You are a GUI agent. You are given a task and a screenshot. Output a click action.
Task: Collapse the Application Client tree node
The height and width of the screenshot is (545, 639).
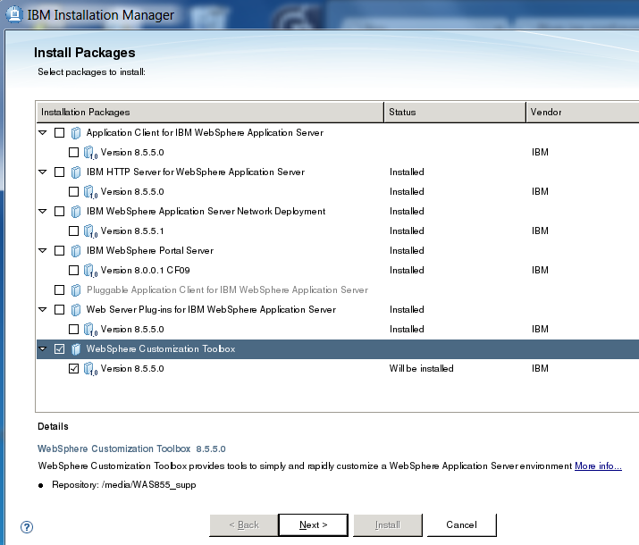pyautogui.click(x=42, y=132)
